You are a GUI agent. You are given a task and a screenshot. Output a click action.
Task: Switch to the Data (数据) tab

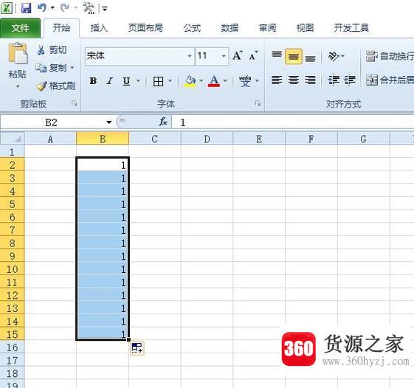[230, 28]
